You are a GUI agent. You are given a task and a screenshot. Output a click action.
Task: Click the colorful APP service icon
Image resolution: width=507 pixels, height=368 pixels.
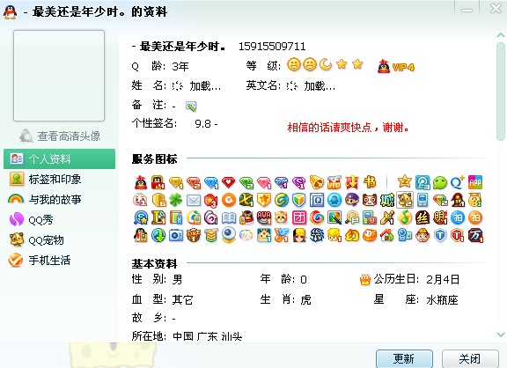(475, 182)
